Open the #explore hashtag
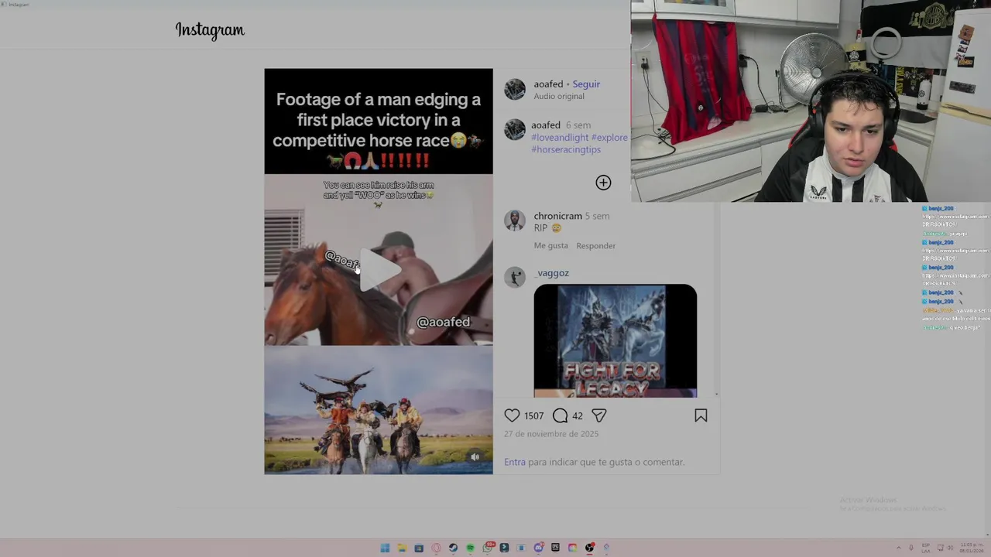 click(609, 138)
